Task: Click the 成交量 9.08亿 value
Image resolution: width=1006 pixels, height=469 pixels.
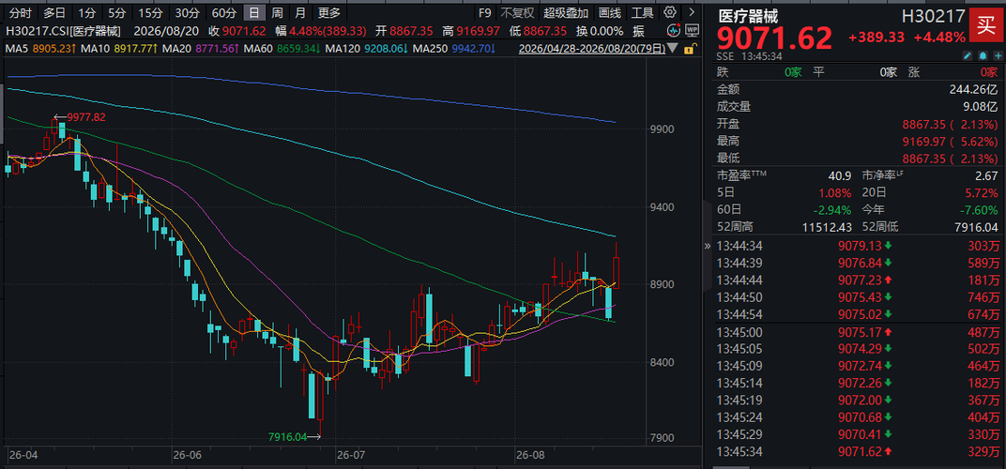Action: (x=981, y=106)
